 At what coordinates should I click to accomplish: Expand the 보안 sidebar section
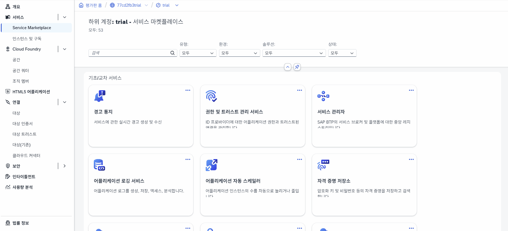point(65,166)
